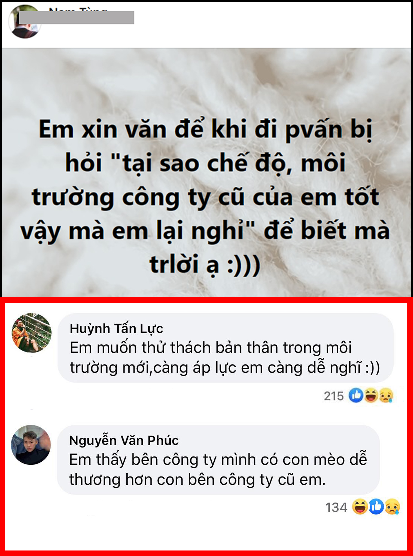Open Nguyễn Văn Phúc's profile avatar
This screenshot has width=413, height=556.
pyautogui.click(x=31, y=445)
